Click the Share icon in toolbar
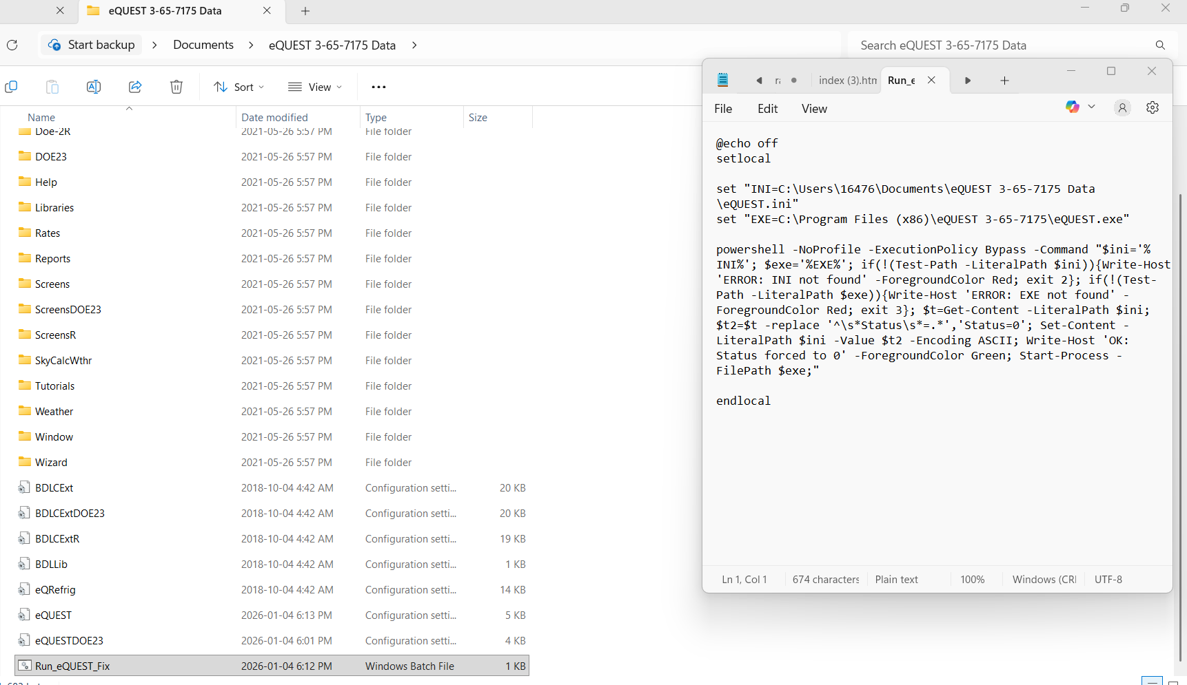The height and width of the screenshot is (685, 1187). pos(135,87)
